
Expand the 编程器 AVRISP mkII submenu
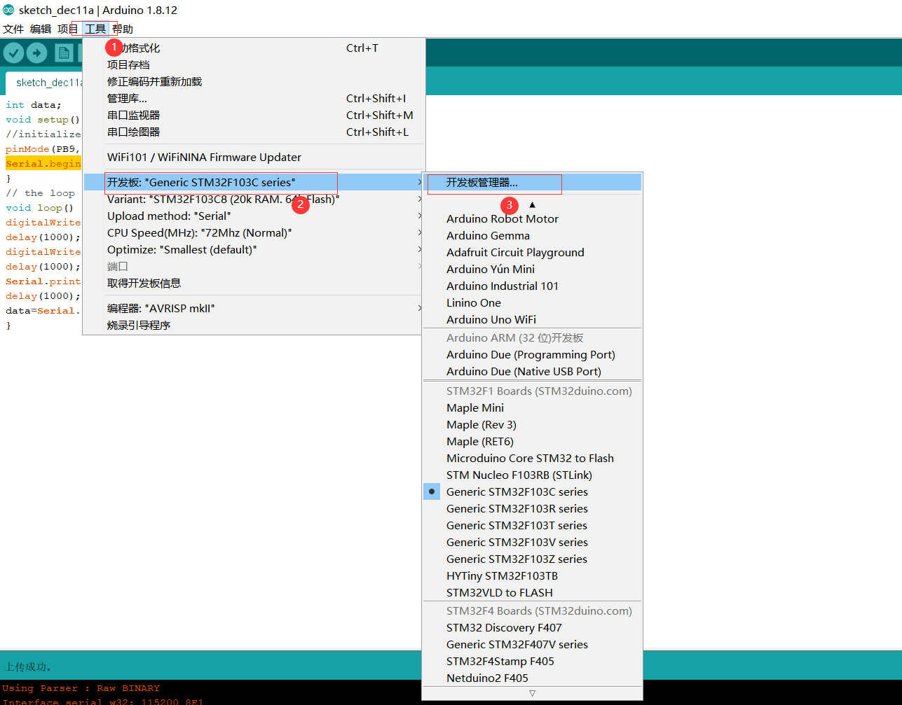coord(419,308)
